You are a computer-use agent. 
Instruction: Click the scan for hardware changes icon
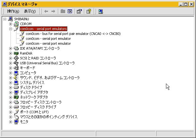[100, 12]
